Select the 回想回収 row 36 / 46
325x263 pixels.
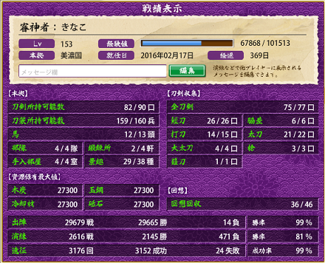[x=243, y=204]
